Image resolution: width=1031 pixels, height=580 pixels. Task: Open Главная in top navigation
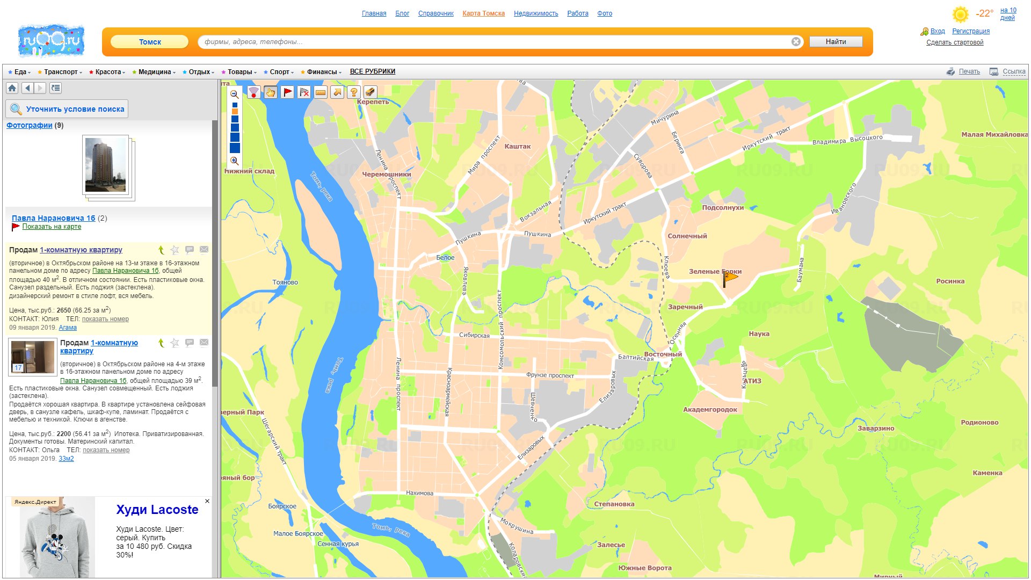point(374,13)
